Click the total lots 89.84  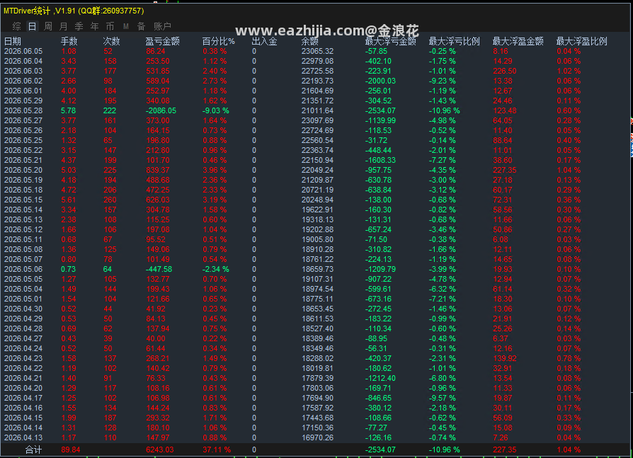[70, 450]
